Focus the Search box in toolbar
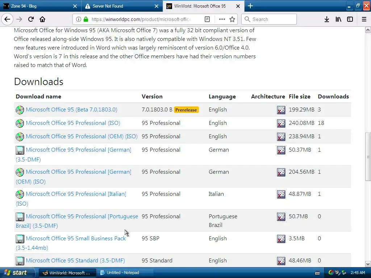Viewport: 371px width, 278px height. pos(269,19)
